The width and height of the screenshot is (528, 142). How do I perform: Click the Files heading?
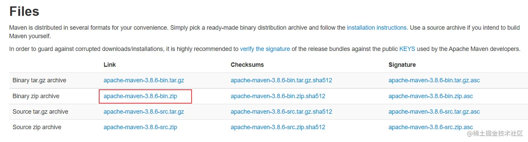tap(24, 11)
